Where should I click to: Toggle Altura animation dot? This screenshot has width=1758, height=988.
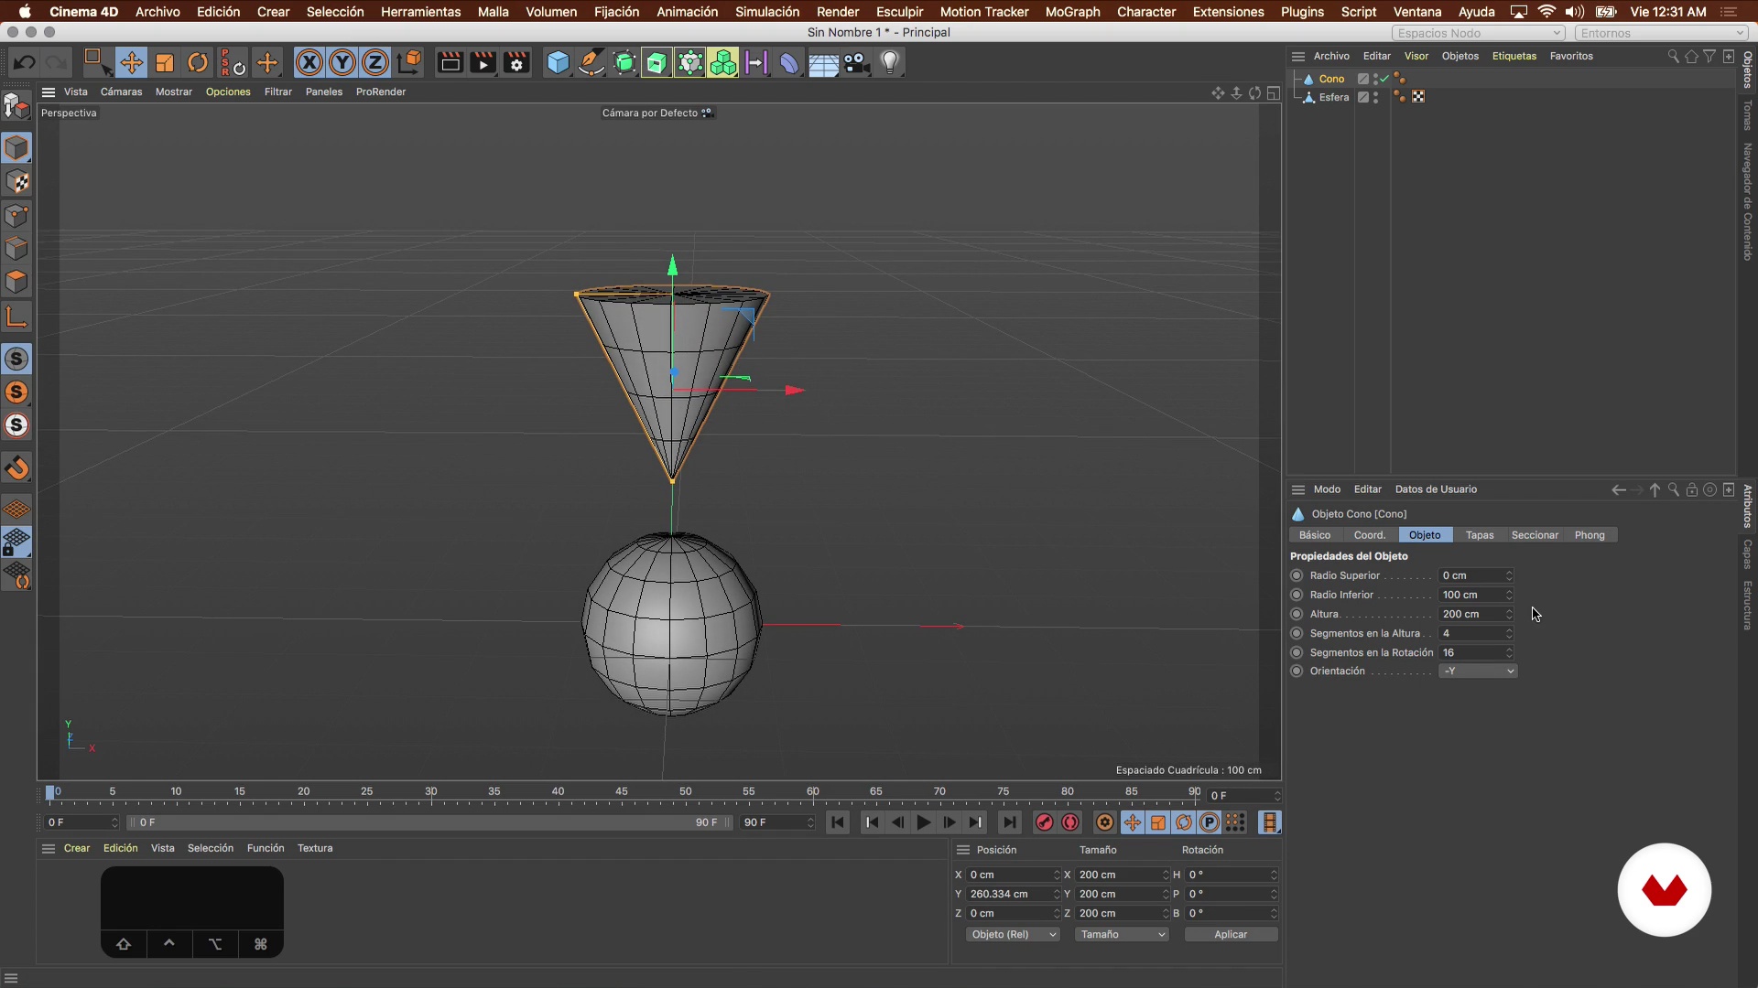(x=1297, y=614)
